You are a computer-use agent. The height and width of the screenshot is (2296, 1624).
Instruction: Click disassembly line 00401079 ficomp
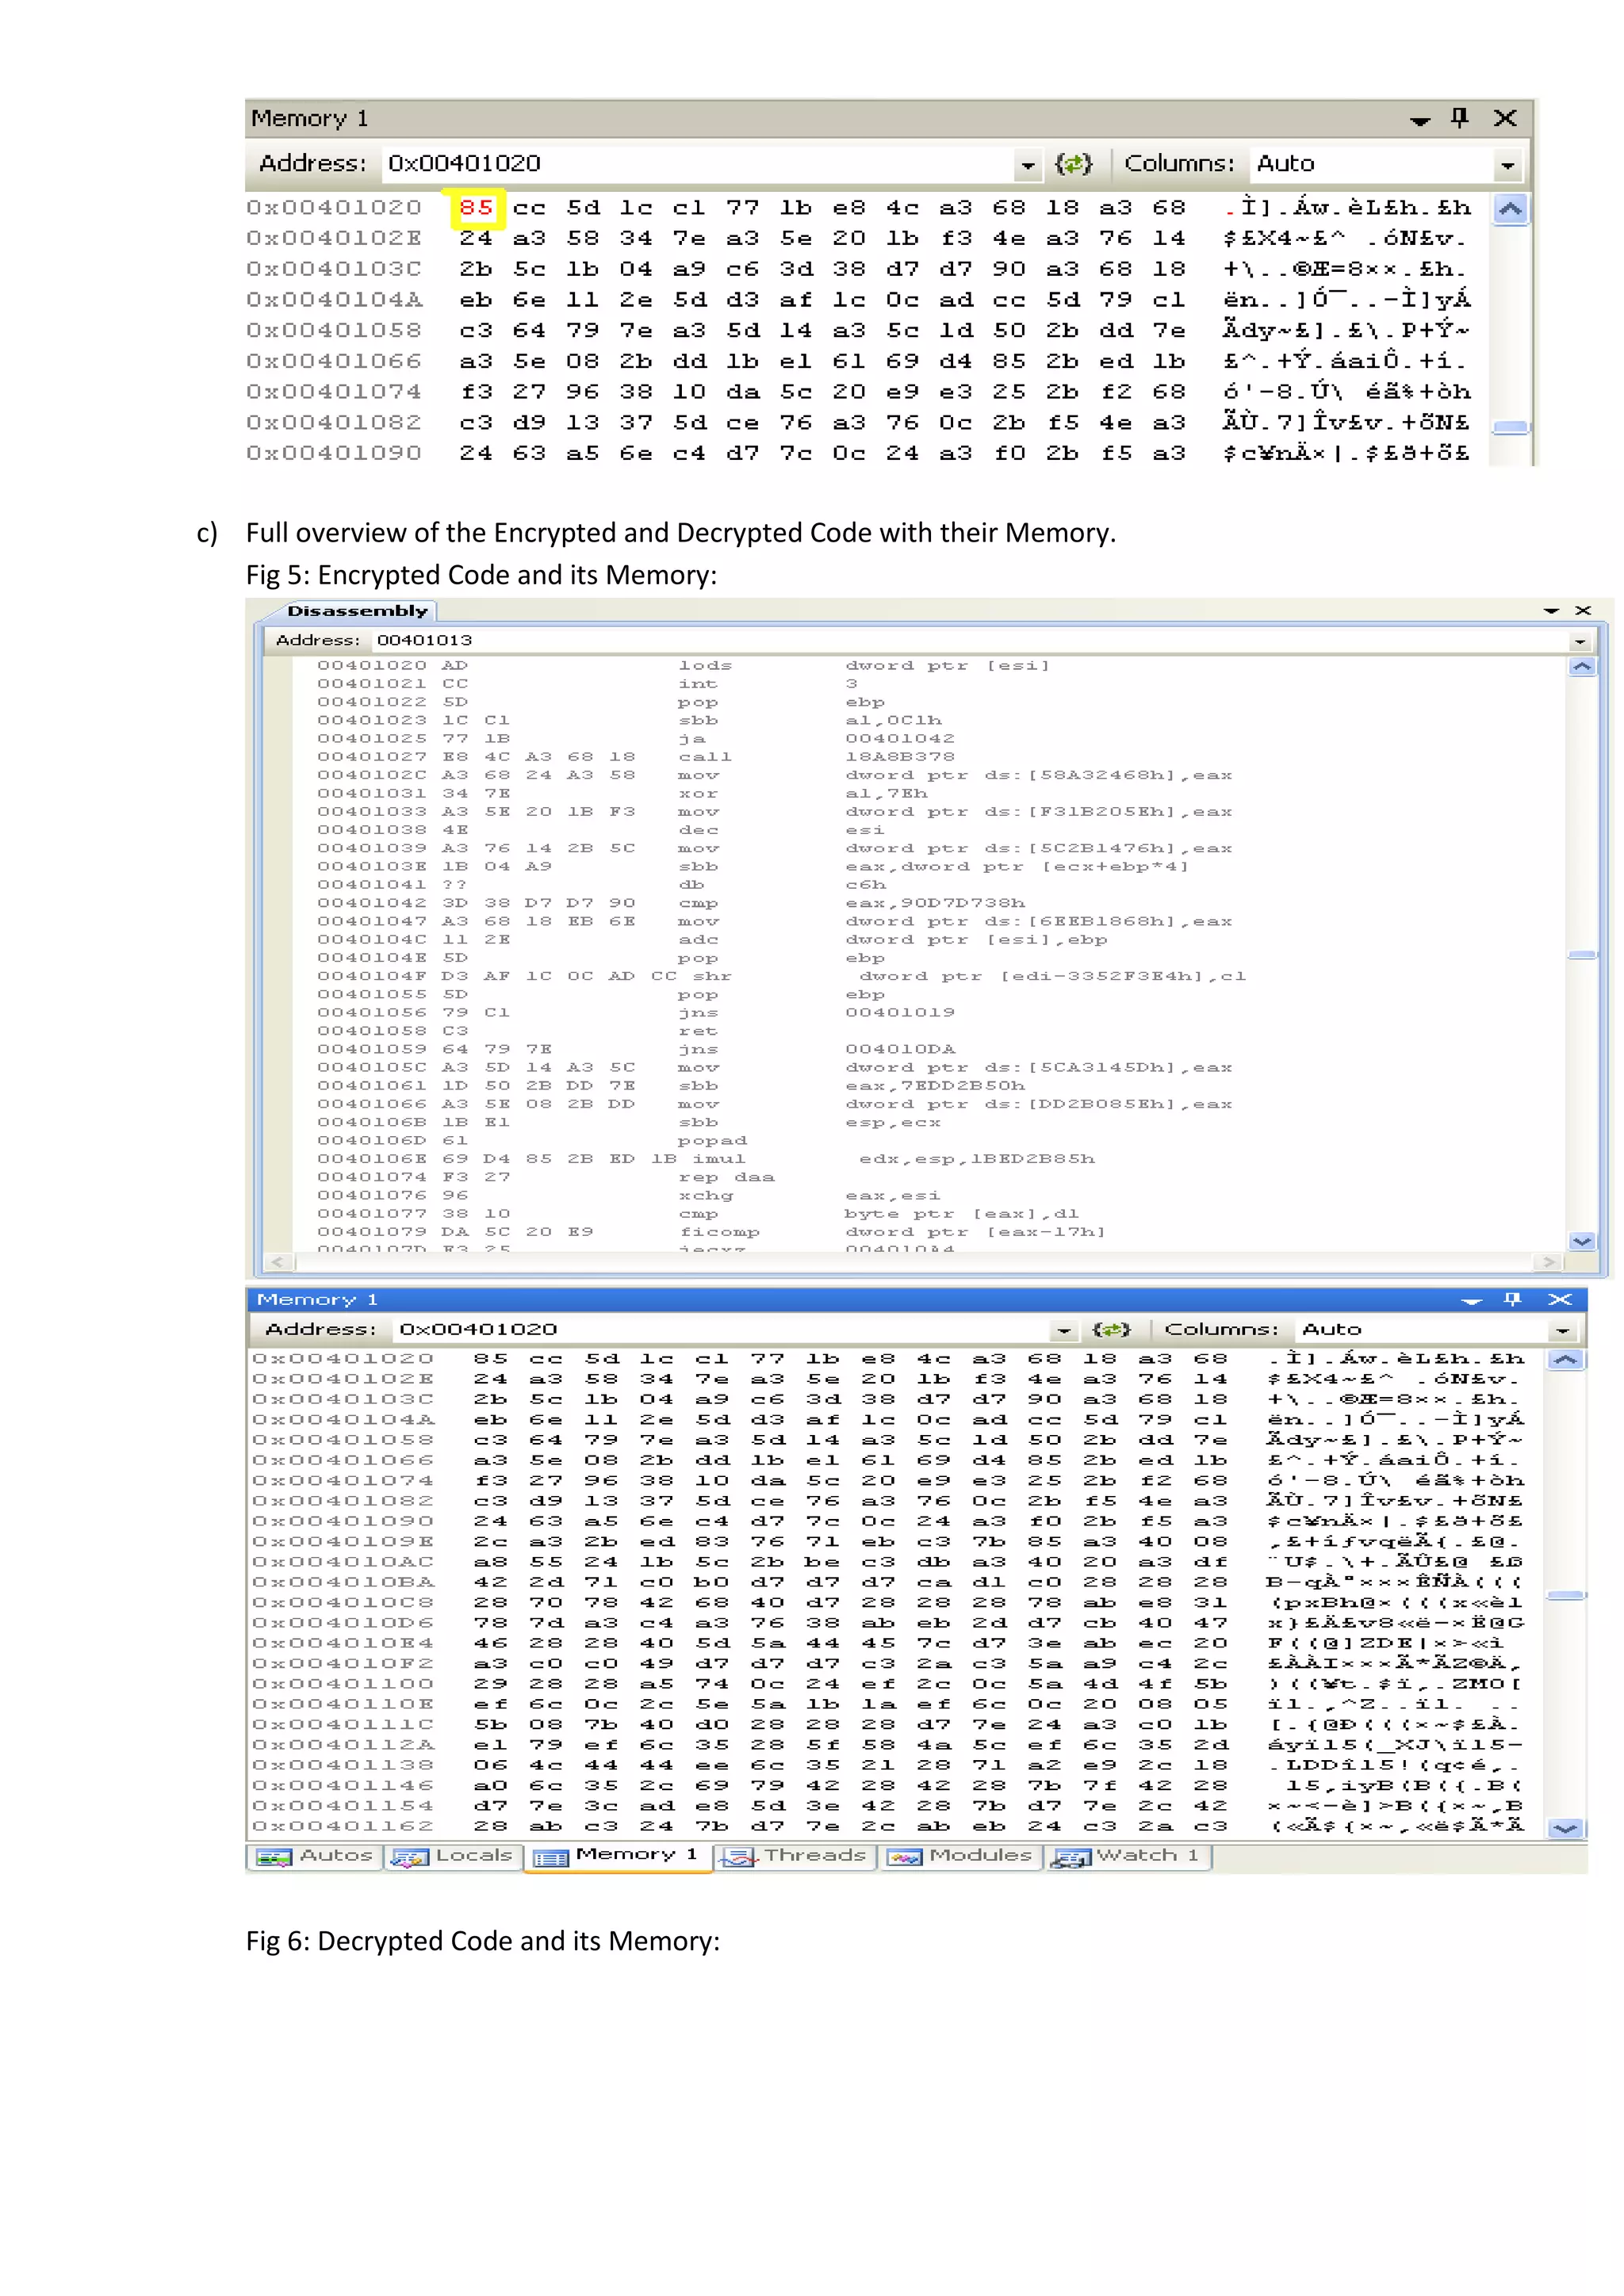click(712, 1233)
